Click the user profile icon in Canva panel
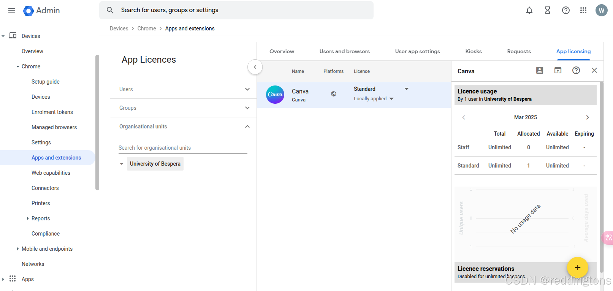Screen dimensions: 613x291 tap(540, 70)
